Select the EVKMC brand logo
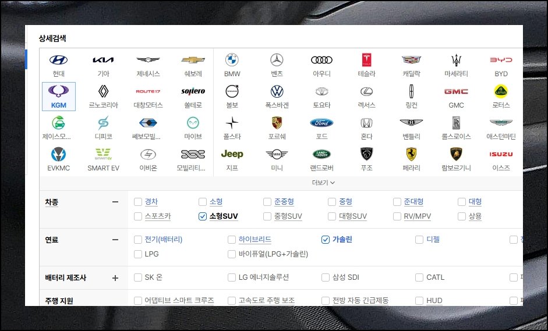Screen dimensions: 548x331 coord(58,154)
